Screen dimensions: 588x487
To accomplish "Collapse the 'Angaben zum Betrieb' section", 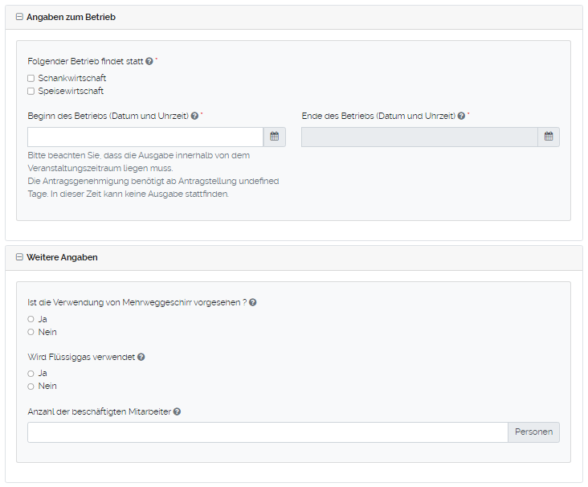I will tap(19, 17).
